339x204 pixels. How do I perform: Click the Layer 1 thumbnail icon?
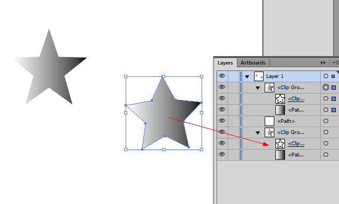tap(259, 76)
